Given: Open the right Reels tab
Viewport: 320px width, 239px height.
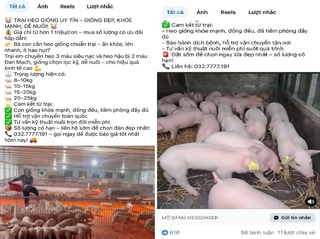Looking at the screenshot, I should click(228, 12).
